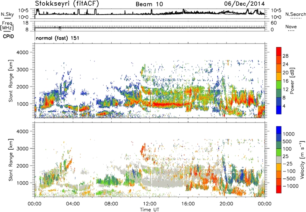Image resolution: width=306 pixels, height=212 pixels.
Task: Click the 20:00 time tick label
Action: click(226, 204)
